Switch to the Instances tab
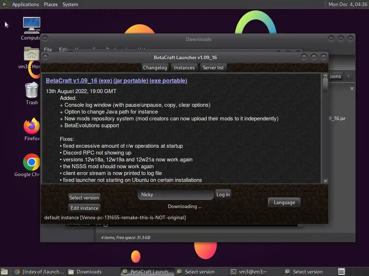 click(184, 68)
